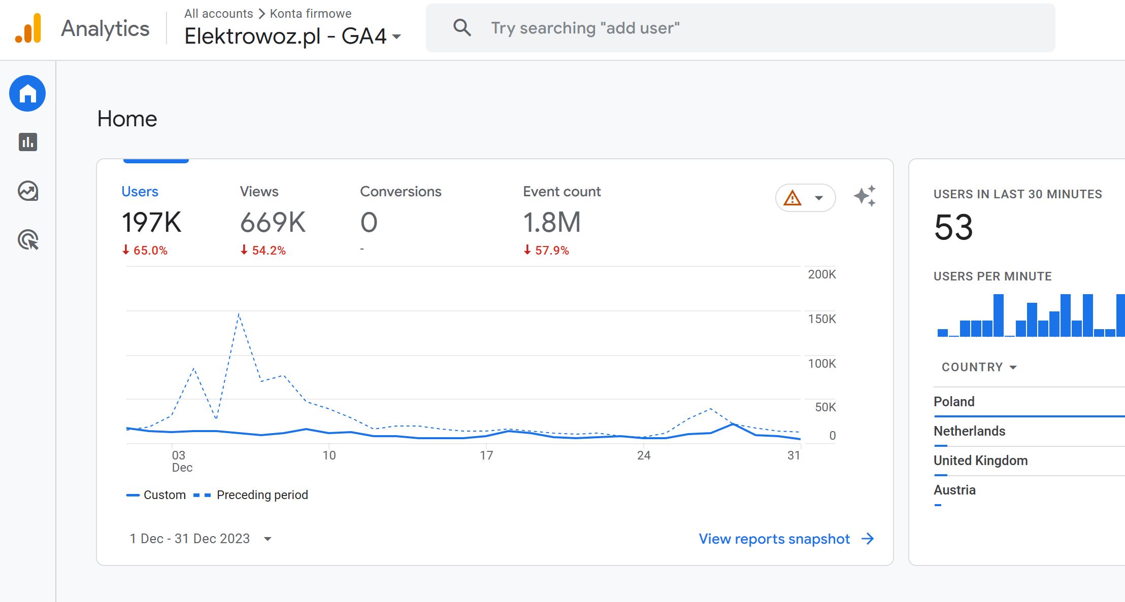1125x602 pixels.
Task: Open the Advertising section in the sidebar
Action: [28, 240]
